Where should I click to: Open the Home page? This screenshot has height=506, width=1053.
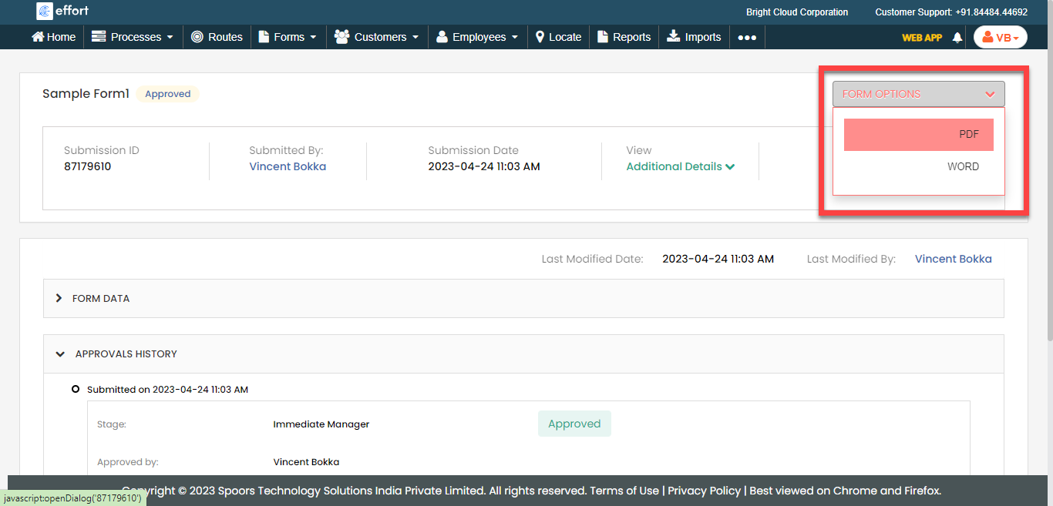point(54,37)
